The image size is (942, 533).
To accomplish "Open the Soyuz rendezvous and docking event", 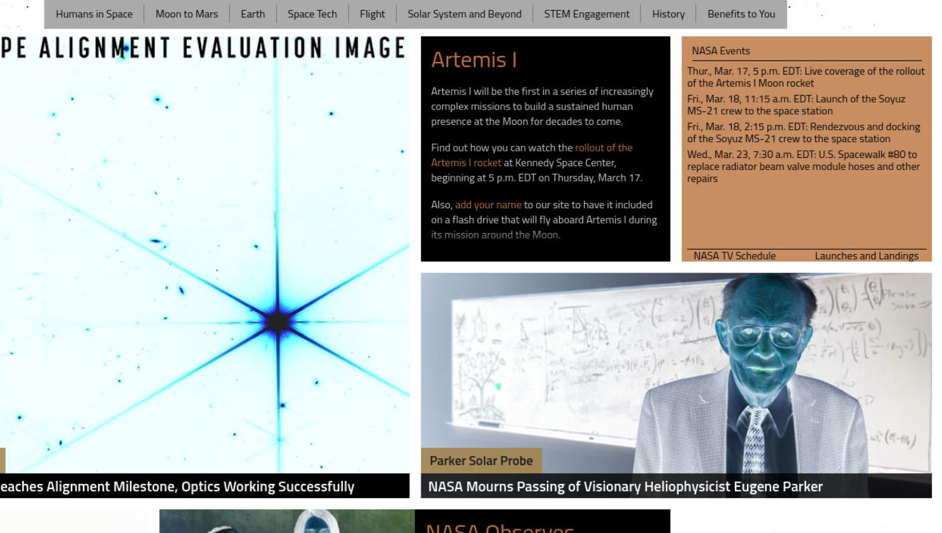I will (804, 133).
